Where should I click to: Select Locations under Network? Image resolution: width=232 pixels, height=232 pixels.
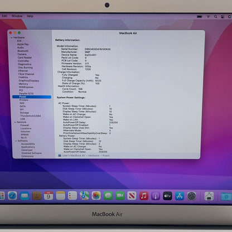(26, 128)
